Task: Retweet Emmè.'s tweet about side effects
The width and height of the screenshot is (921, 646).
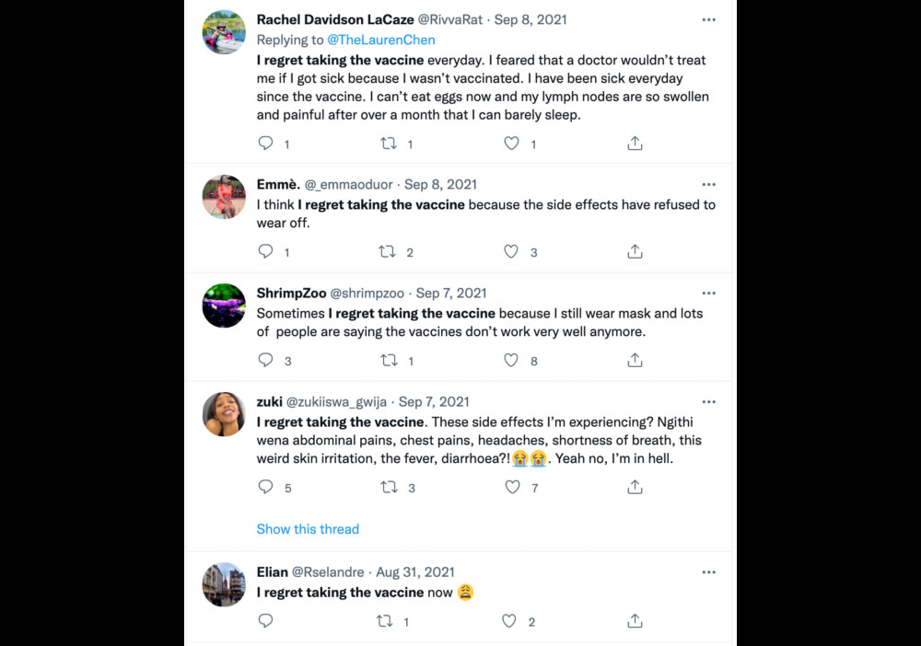Action: click(389, 251)
